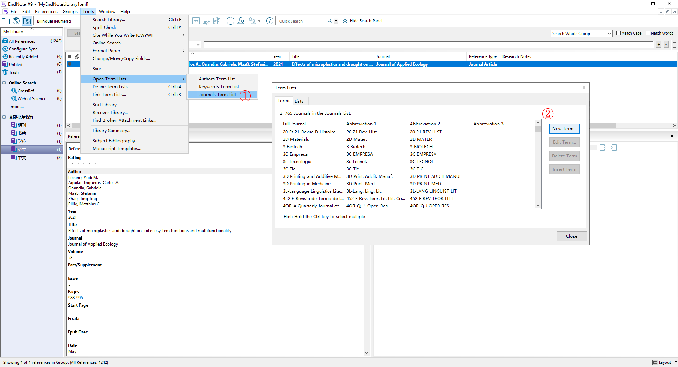This screenshot has height=367, width=678.
Task: Enable the Match Words checkbox
Action: click(648, 33)
